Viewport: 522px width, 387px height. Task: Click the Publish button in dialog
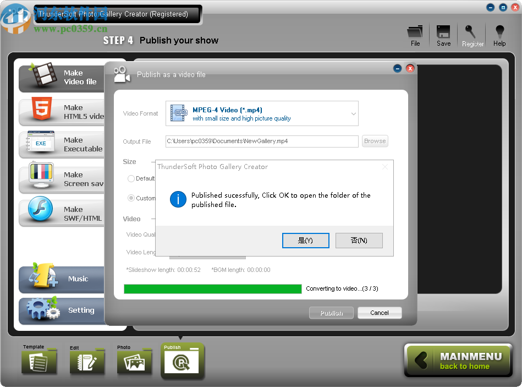(x=331, y=313)
